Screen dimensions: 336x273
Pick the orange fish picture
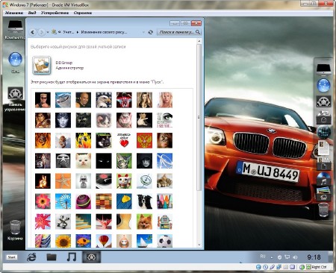(84, 241)
